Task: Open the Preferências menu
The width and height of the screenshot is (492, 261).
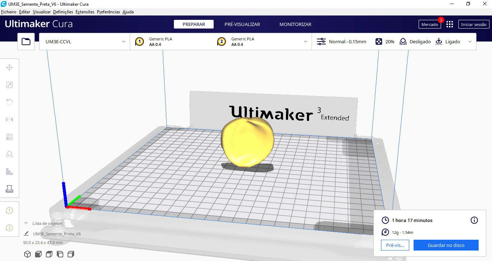Action: point(108,12)
